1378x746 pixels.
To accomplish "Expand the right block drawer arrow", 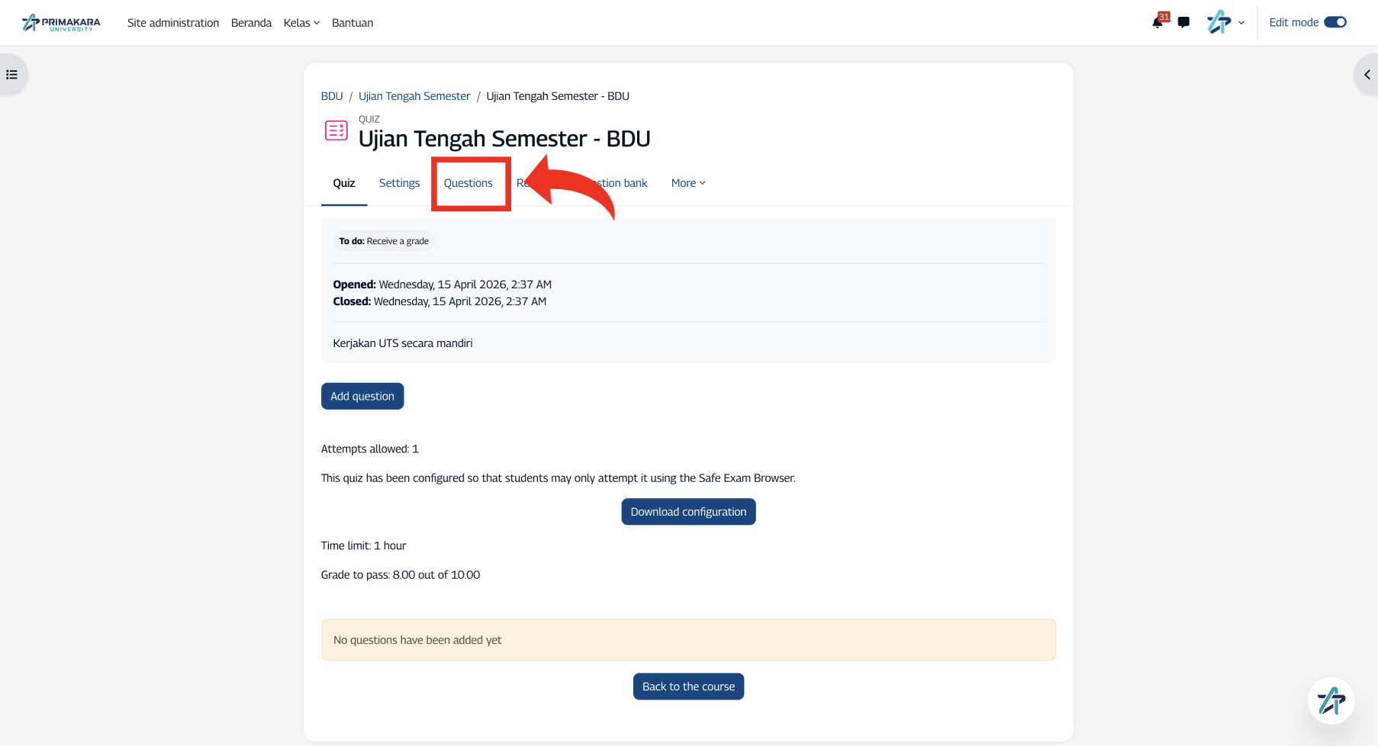I will tap(1367, 75).
